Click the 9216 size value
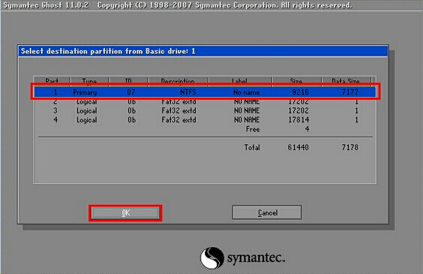The height and width of the screenshot is (274, 423). (x=300, y=92)
